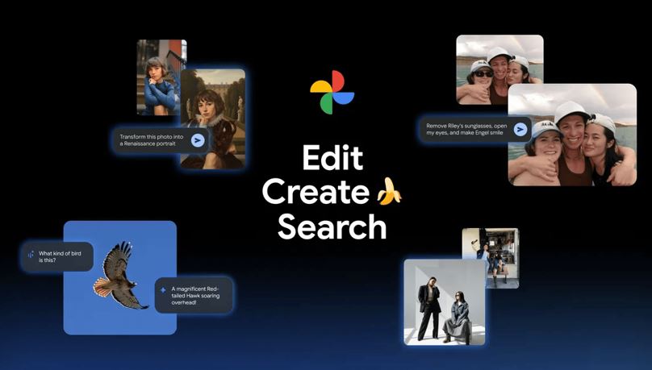Open the two women in studio photo

tap(445, 302)
